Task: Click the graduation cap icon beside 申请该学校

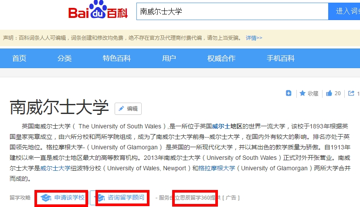Action: coord(46,197)
